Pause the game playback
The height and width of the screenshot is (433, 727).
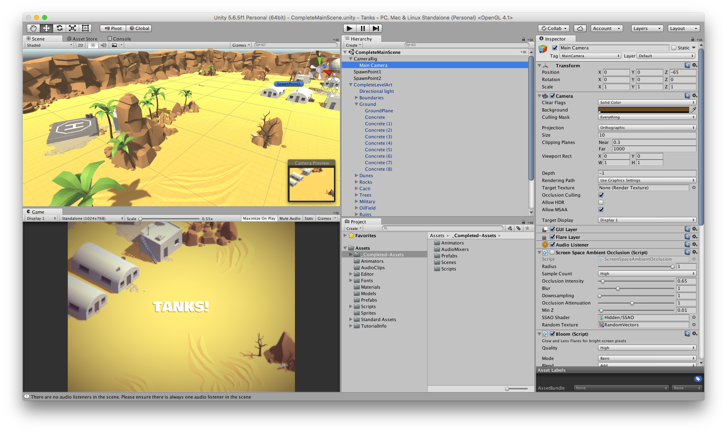coord(362,28)
